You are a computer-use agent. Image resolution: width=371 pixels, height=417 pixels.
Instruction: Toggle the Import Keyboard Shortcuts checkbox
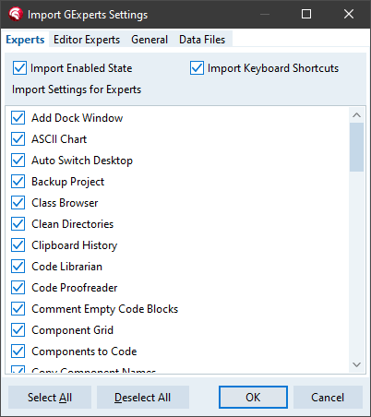click(197, 68)
